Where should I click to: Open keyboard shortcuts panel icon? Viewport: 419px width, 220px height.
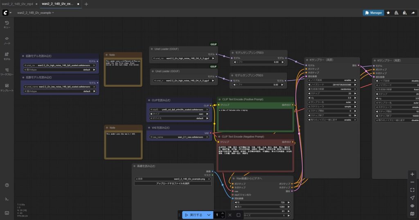7,213
